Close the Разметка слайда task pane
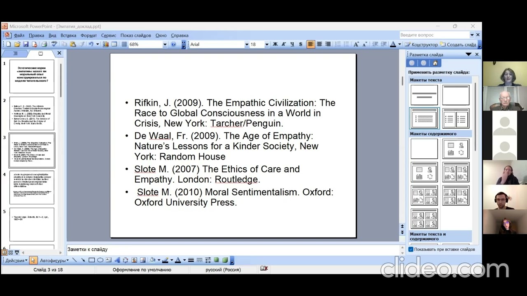This screenshot has height=296, width=527. point(477,54)
